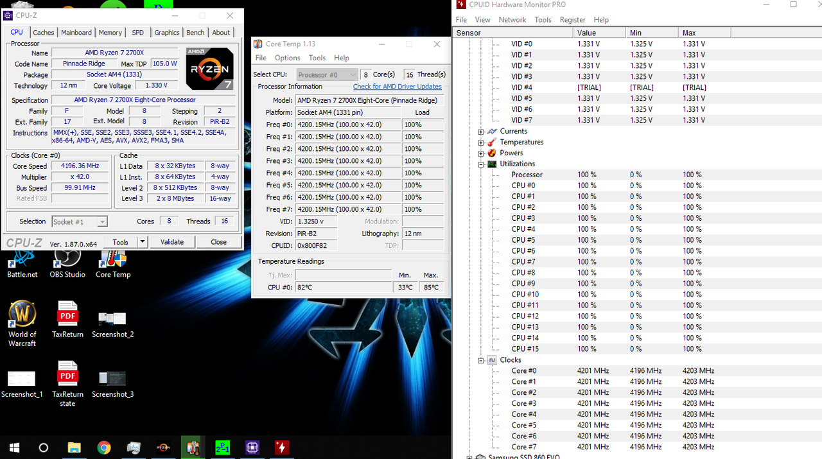This screenshot has height=459, width=822.
Task: Open Tools menu in Core Temp
Action: pyautogui.click(x=317, y=58)
